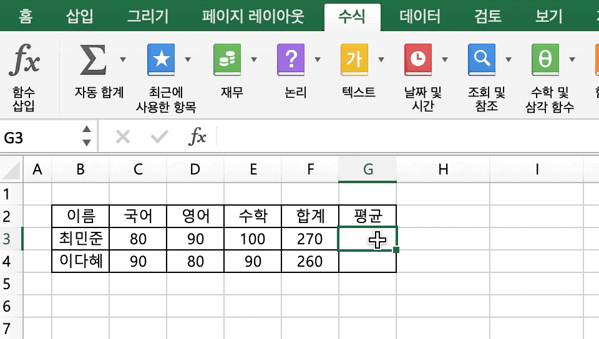Expand the 텍스트 dropdown arrow
Image resolution: width=599 pixels, height=339 pixels.
point(381,59)
